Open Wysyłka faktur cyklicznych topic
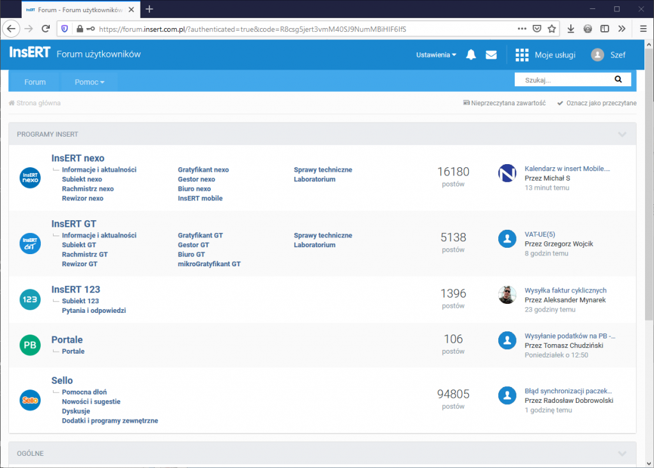This screenshot has height=468, width=654. click(x=566, y=291)
